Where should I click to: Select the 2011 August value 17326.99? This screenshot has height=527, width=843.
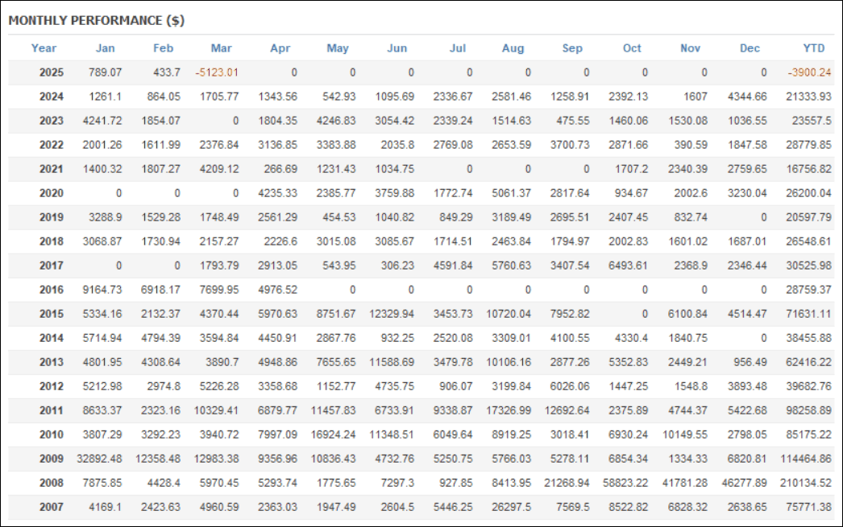(x=509, y=410)
